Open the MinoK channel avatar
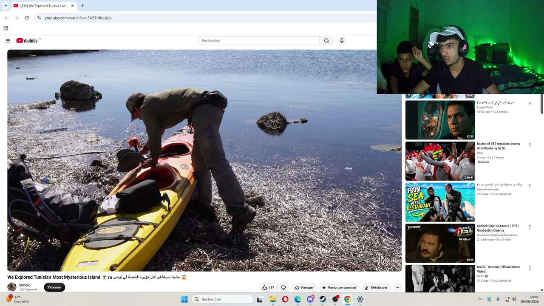The image size is (544, 306). [12, 287]
